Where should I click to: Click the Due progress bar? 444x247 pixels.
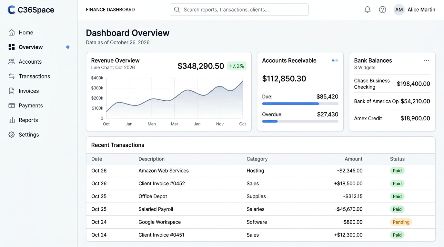tap(300, 104)
